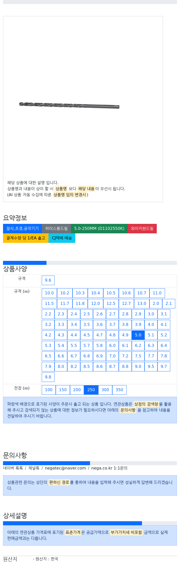180x564 pixels.
Task: Select the 5.0 mm size option
Action: [138, 335]
